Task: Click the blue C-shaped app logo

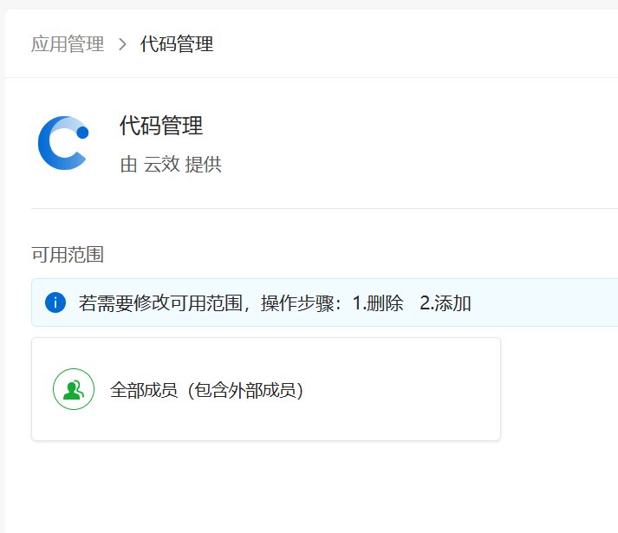Action: pyautogui.click(x=63, y=143)
